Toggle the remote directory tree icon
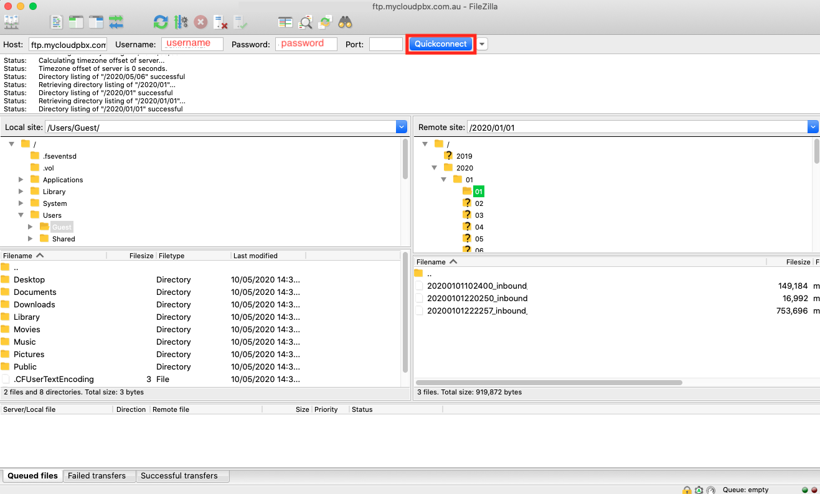This screenshot has height=494, width=820. point(96,22)
